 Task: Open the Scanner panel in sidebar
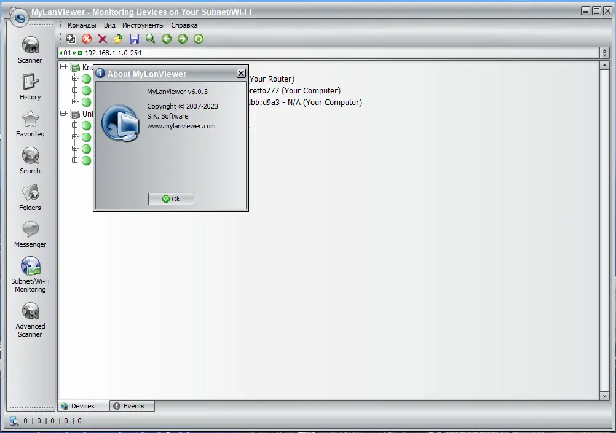[30, 50]
